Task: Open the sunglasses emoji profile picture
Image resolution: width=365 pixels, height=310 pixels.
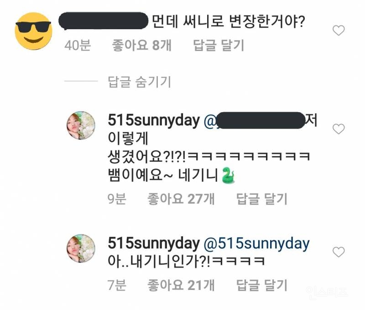Action: coord(33,31)
